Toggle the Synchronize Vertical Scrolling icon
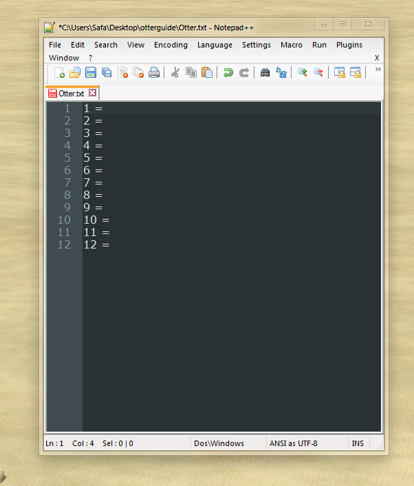This screenshot has height=486, width=414. (339, 72)
